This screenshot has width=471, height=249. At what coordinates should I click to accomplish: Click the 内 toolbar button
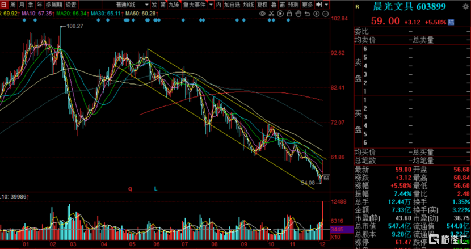coord(218,5)
